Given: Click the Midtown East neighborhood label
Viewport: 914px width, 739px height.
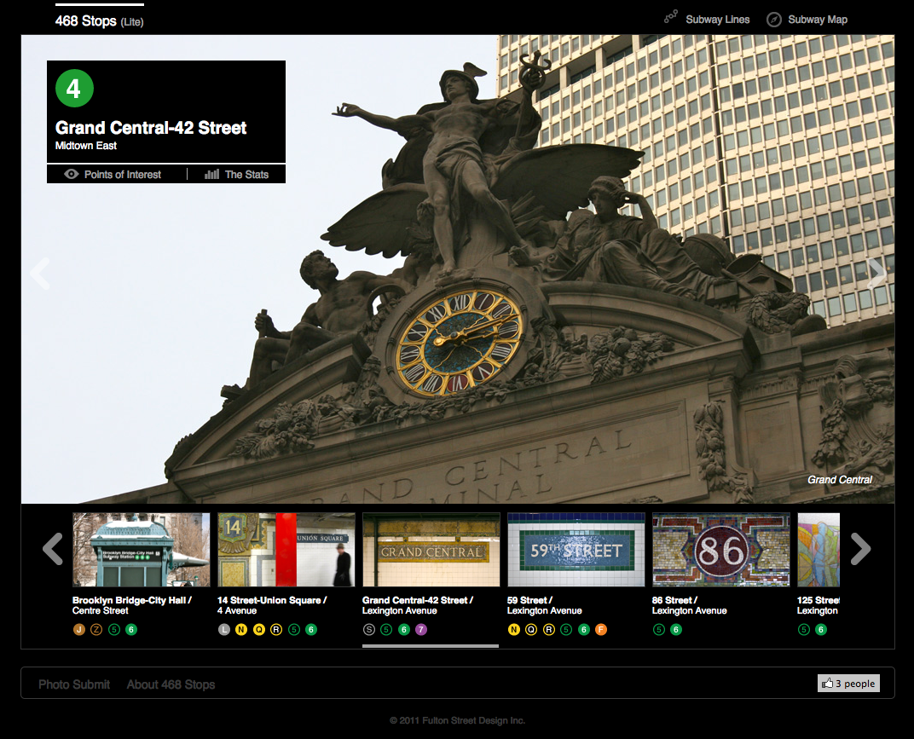Looking at the screenshot, I should (85, 146).
